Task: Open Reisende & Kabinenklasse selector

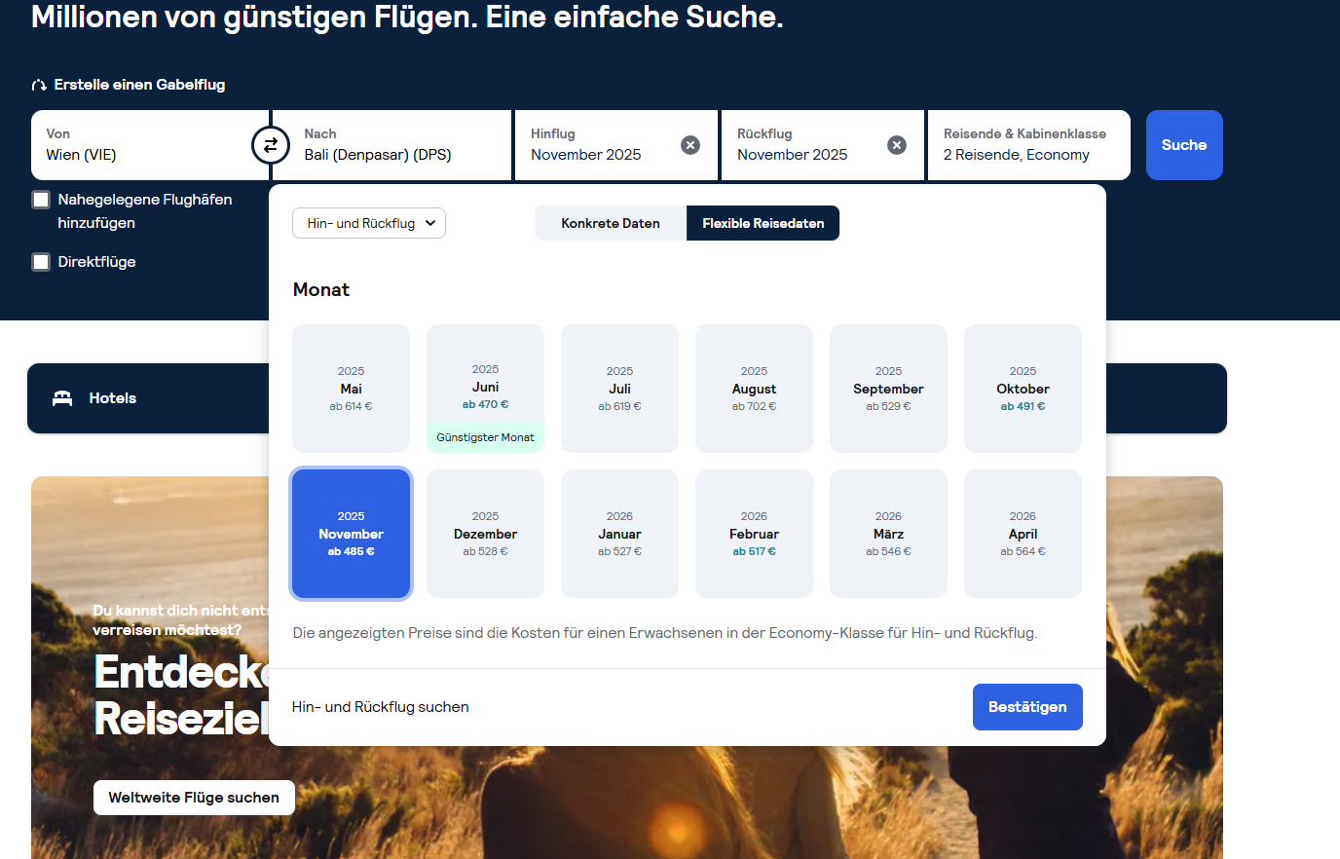Action: [1028, 145]
